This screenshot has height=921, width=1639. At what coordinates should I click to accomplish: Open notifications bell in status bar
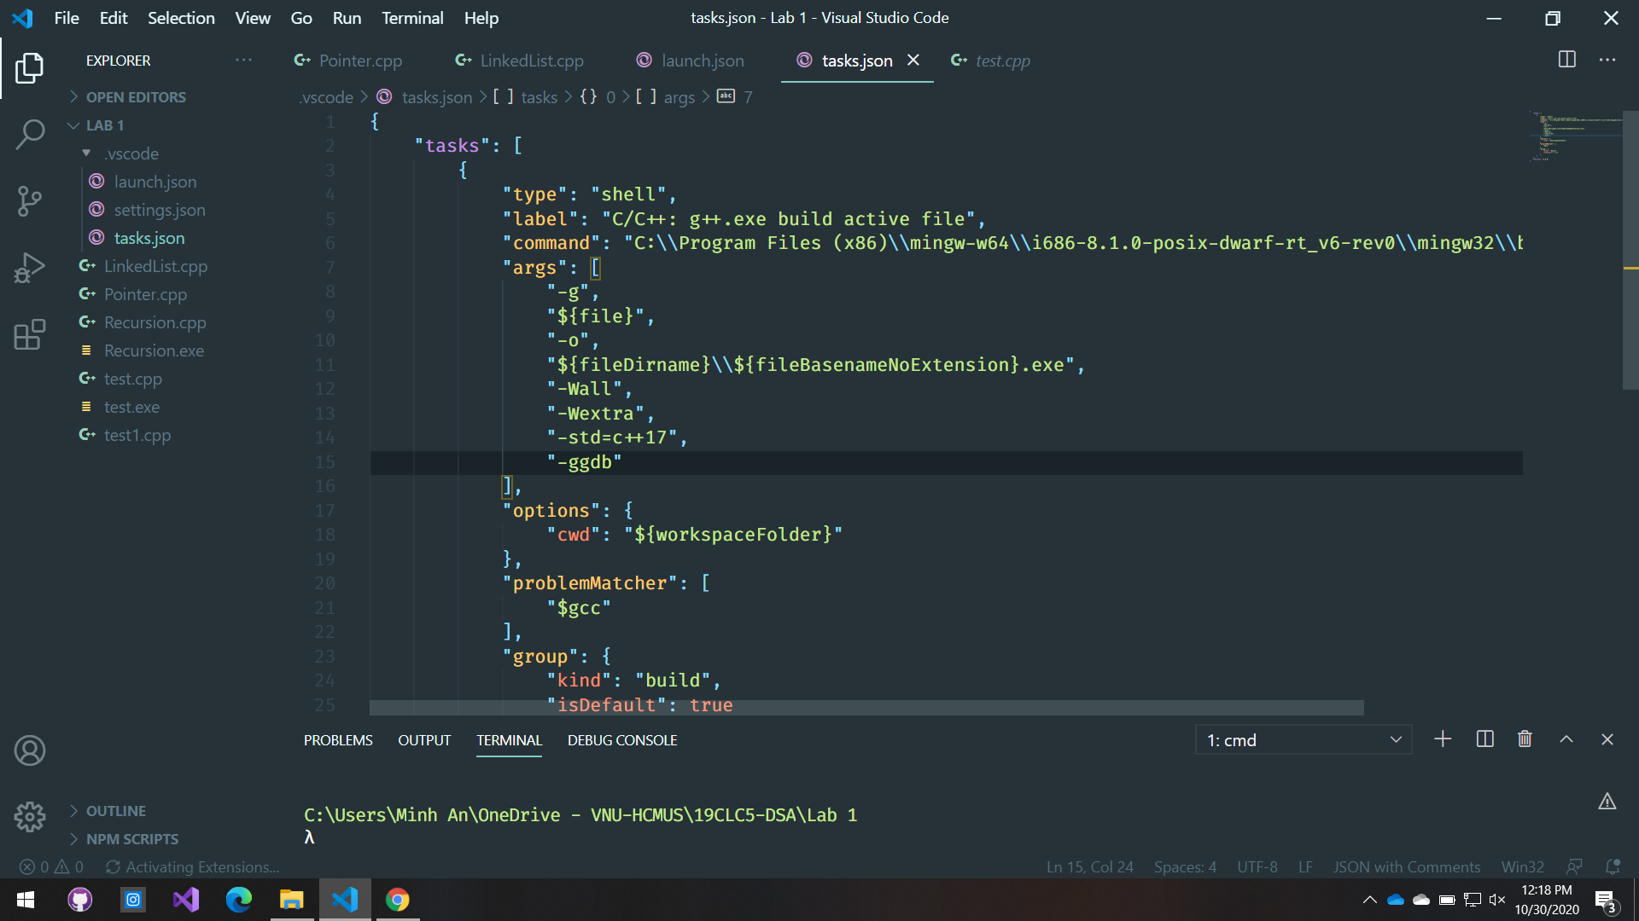(1613, 866)
